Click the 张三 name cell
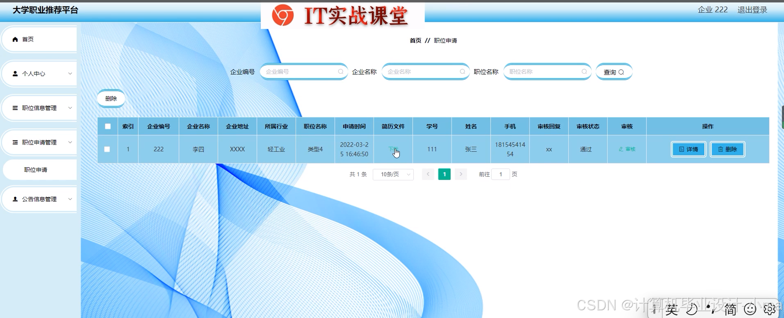 point(471,149)
